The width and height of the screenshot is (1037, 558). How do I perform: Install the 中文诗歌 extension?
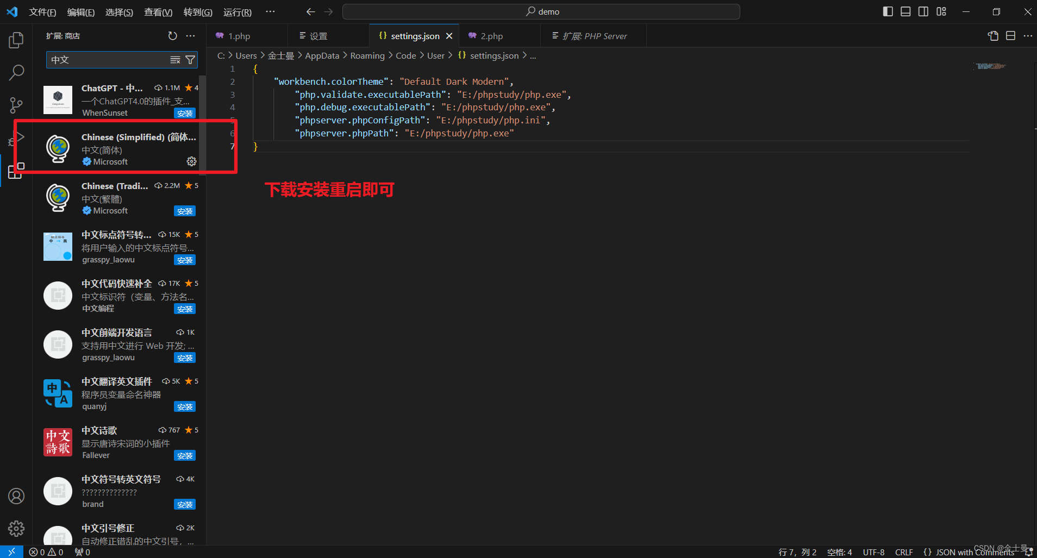185,456
